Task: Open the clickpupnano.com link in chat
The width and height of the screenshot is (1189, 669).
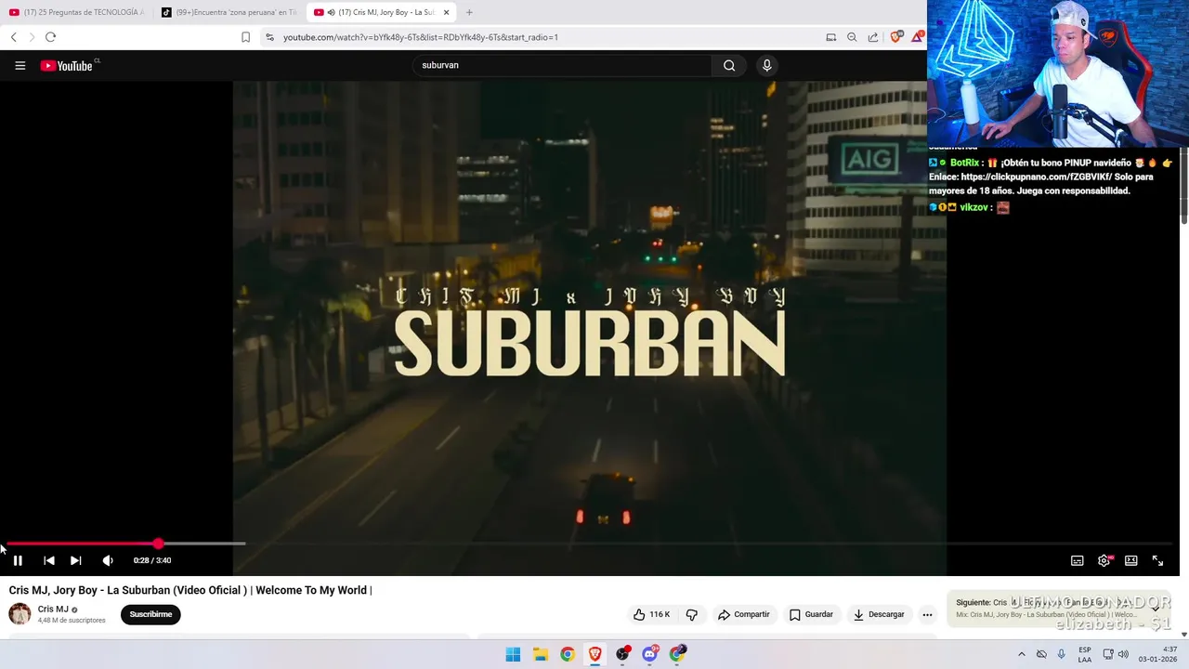Action: point(1037,177)
